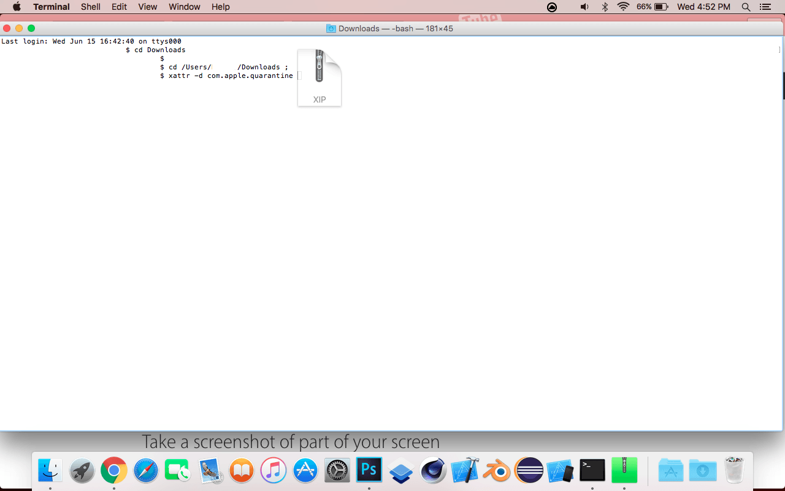Open Cinema 4D from the dock
The image size is (785, 491).
tap(433, 471)
